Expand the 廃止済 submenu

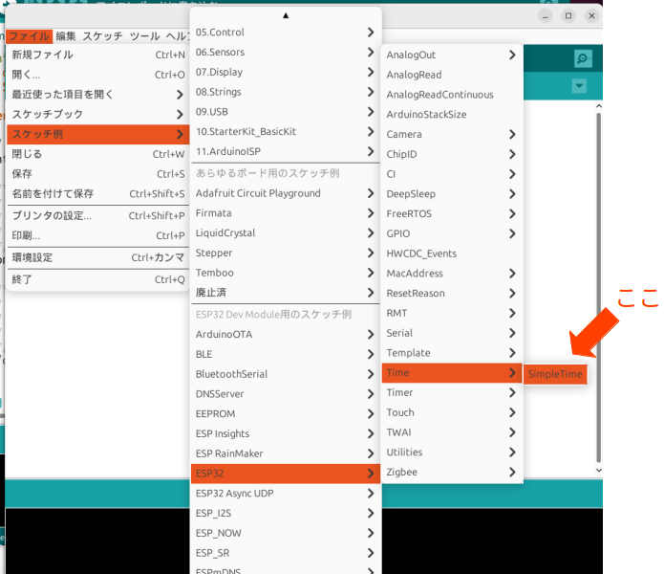pyautogui.click(x=286, y=293)
